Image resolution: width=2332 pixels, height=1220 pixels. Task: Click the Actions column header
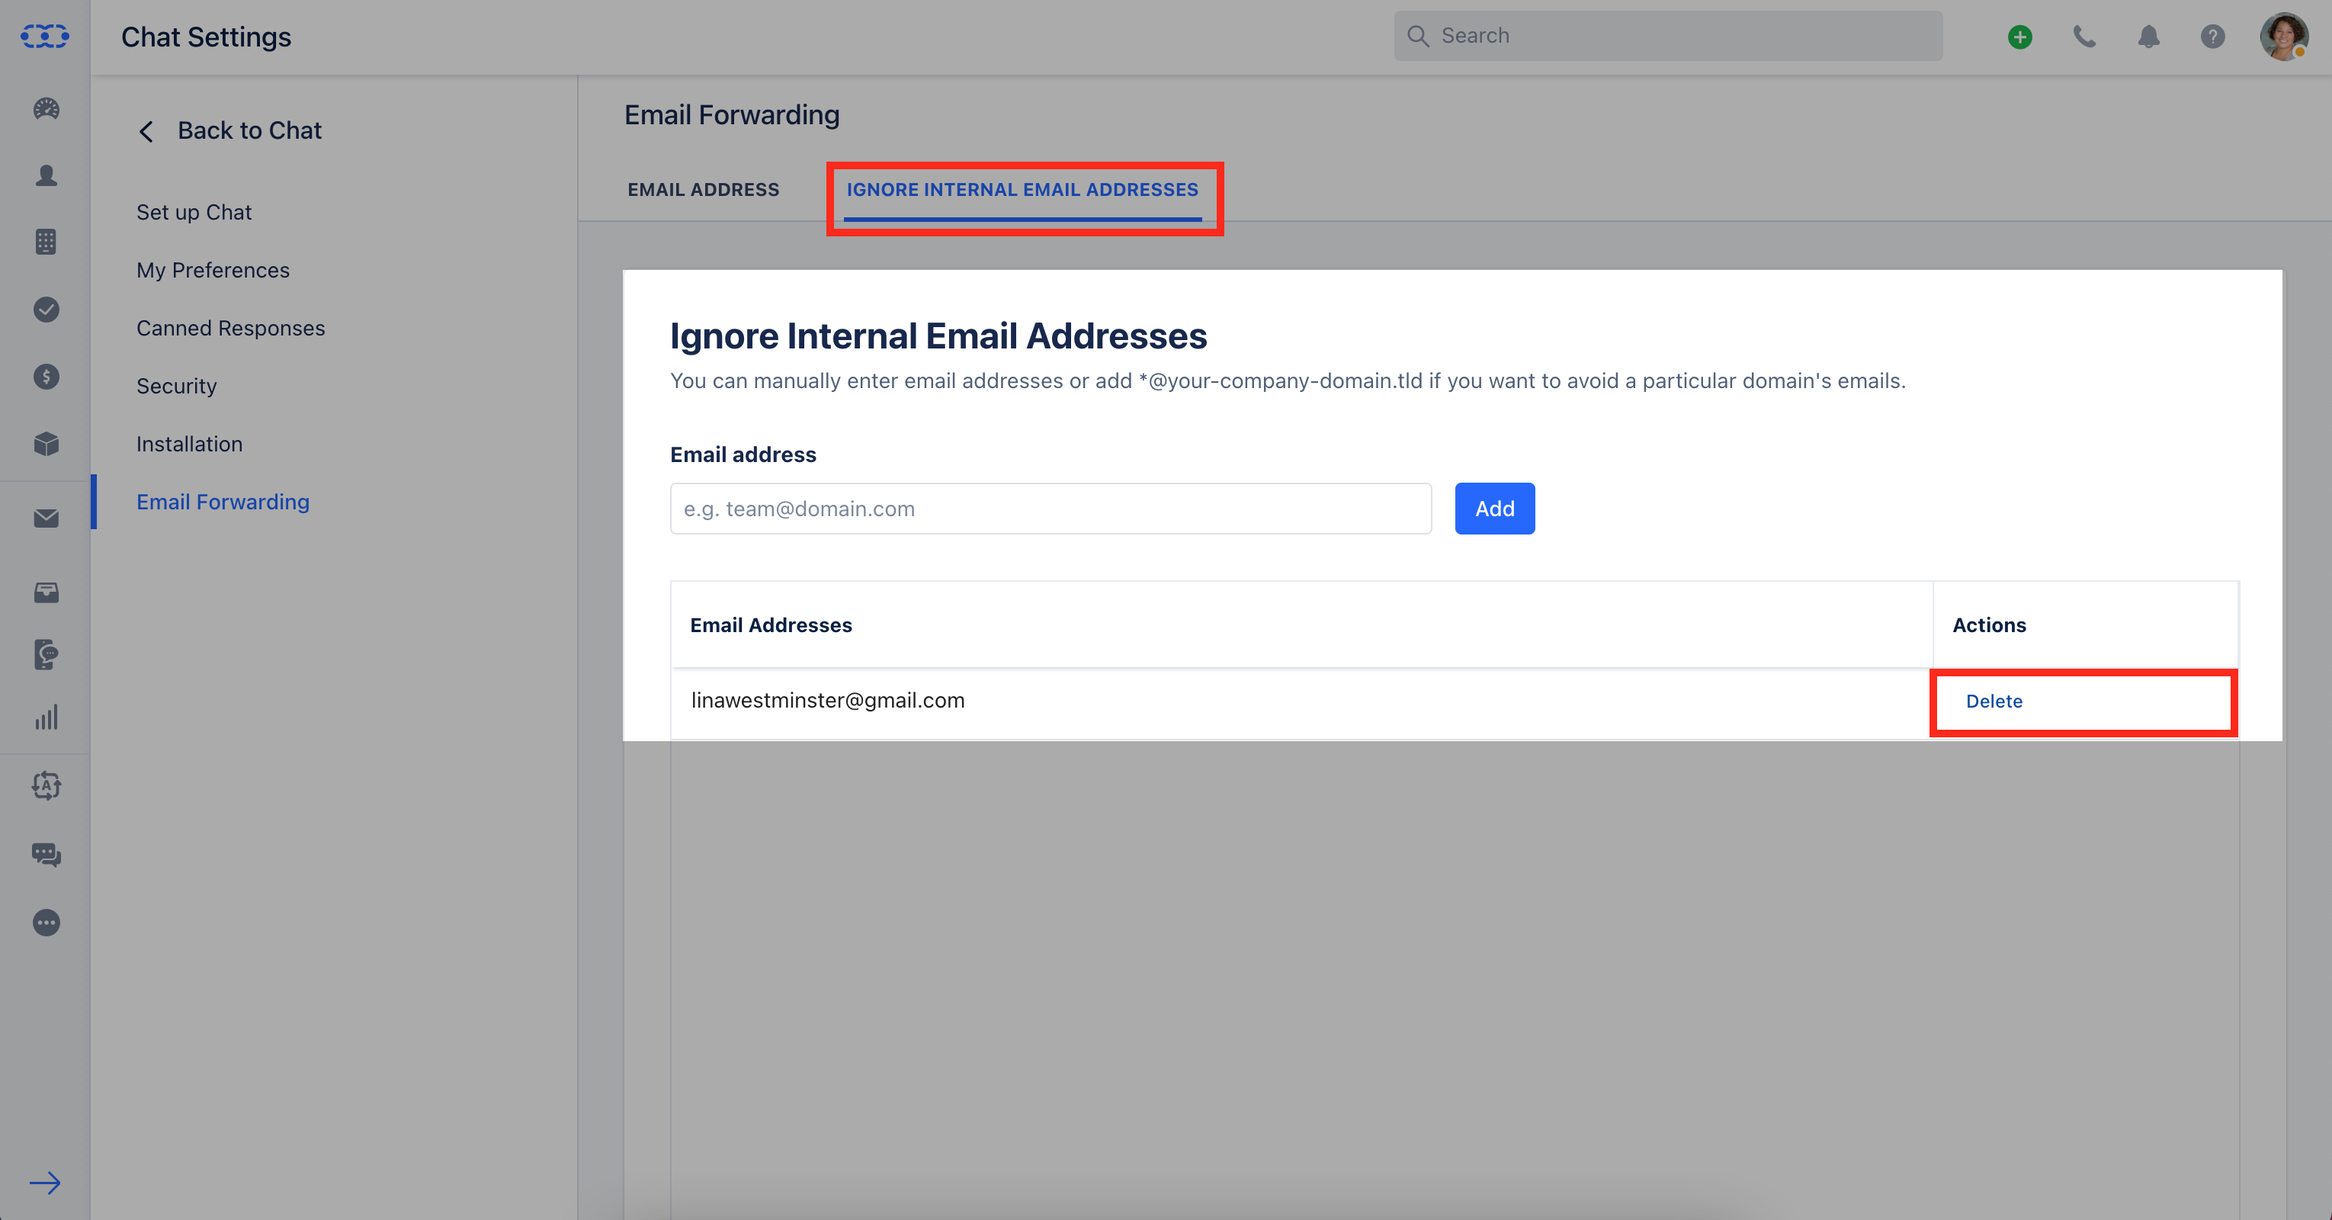(1989, 625)
